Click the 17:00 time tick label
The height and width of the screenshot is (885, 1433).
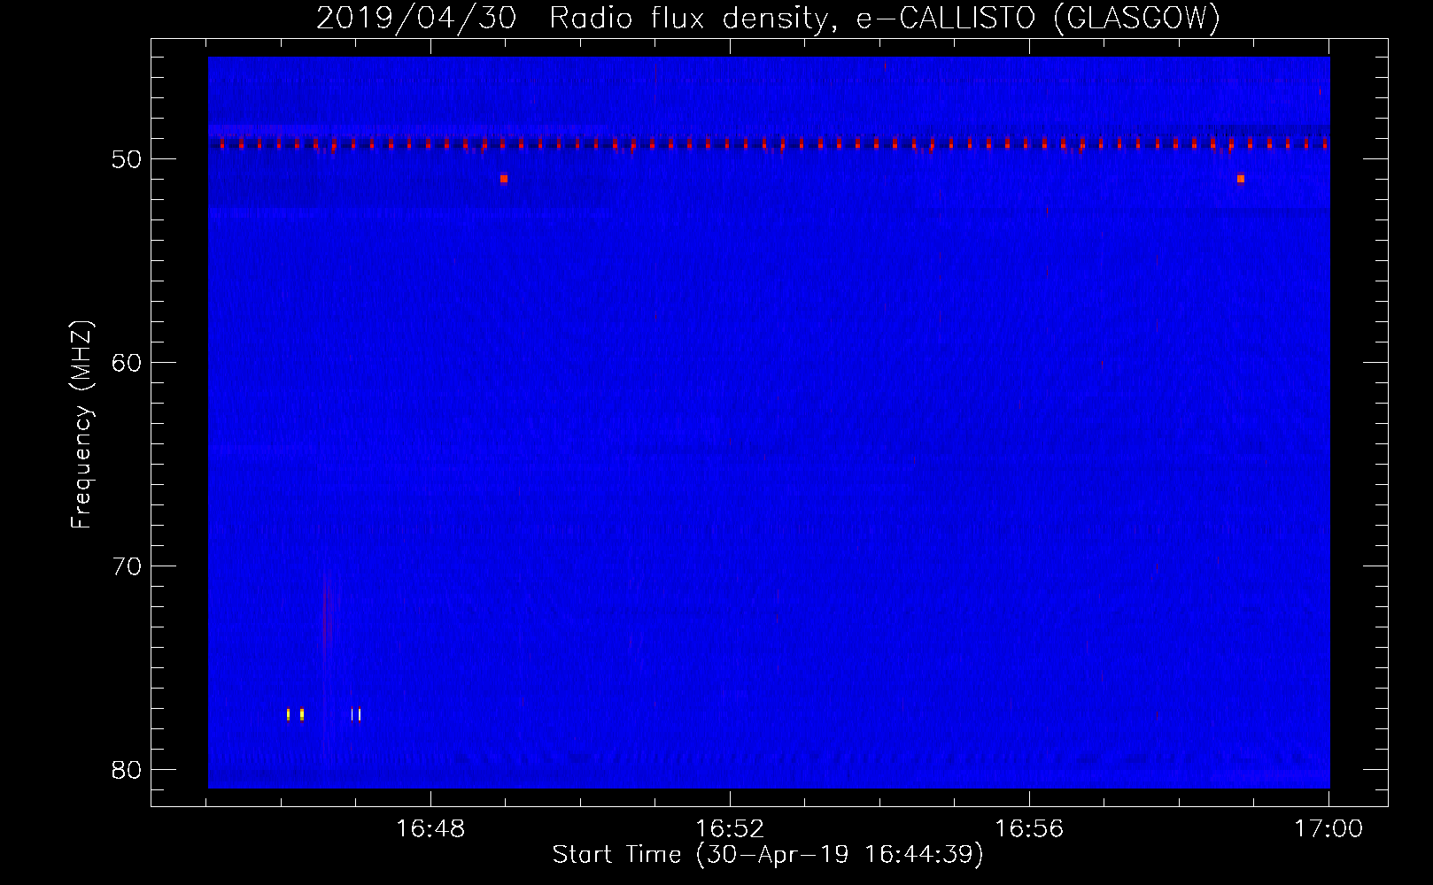click(x=1328, y=828)
